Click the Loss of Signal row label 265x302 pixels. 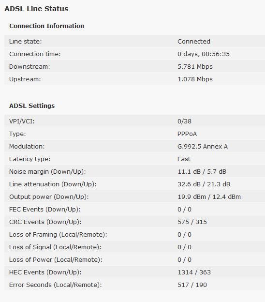click(x=55, y=247)
